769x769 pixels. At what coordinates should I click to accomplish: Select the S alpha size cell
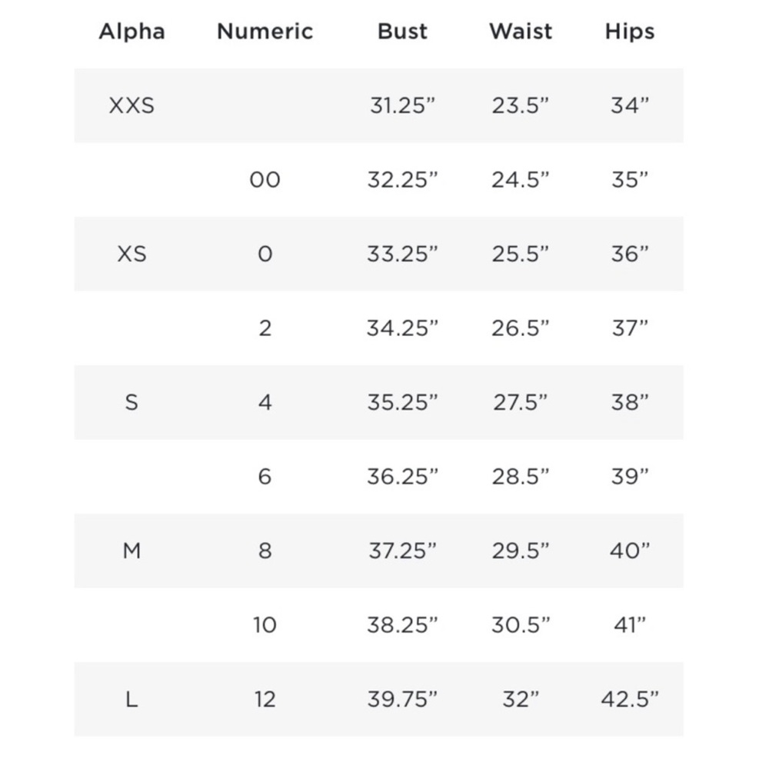click(x=131, y=402)
